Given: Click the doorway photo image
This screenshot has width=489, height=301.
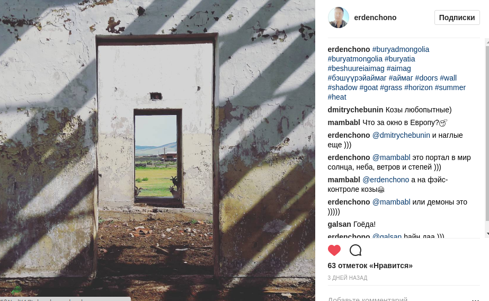Looking at the screenshot, I should 157,150.
